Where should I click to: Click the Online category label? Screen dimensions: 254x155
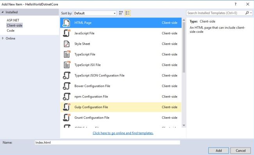pyautogui.click(x=11, y=38)
